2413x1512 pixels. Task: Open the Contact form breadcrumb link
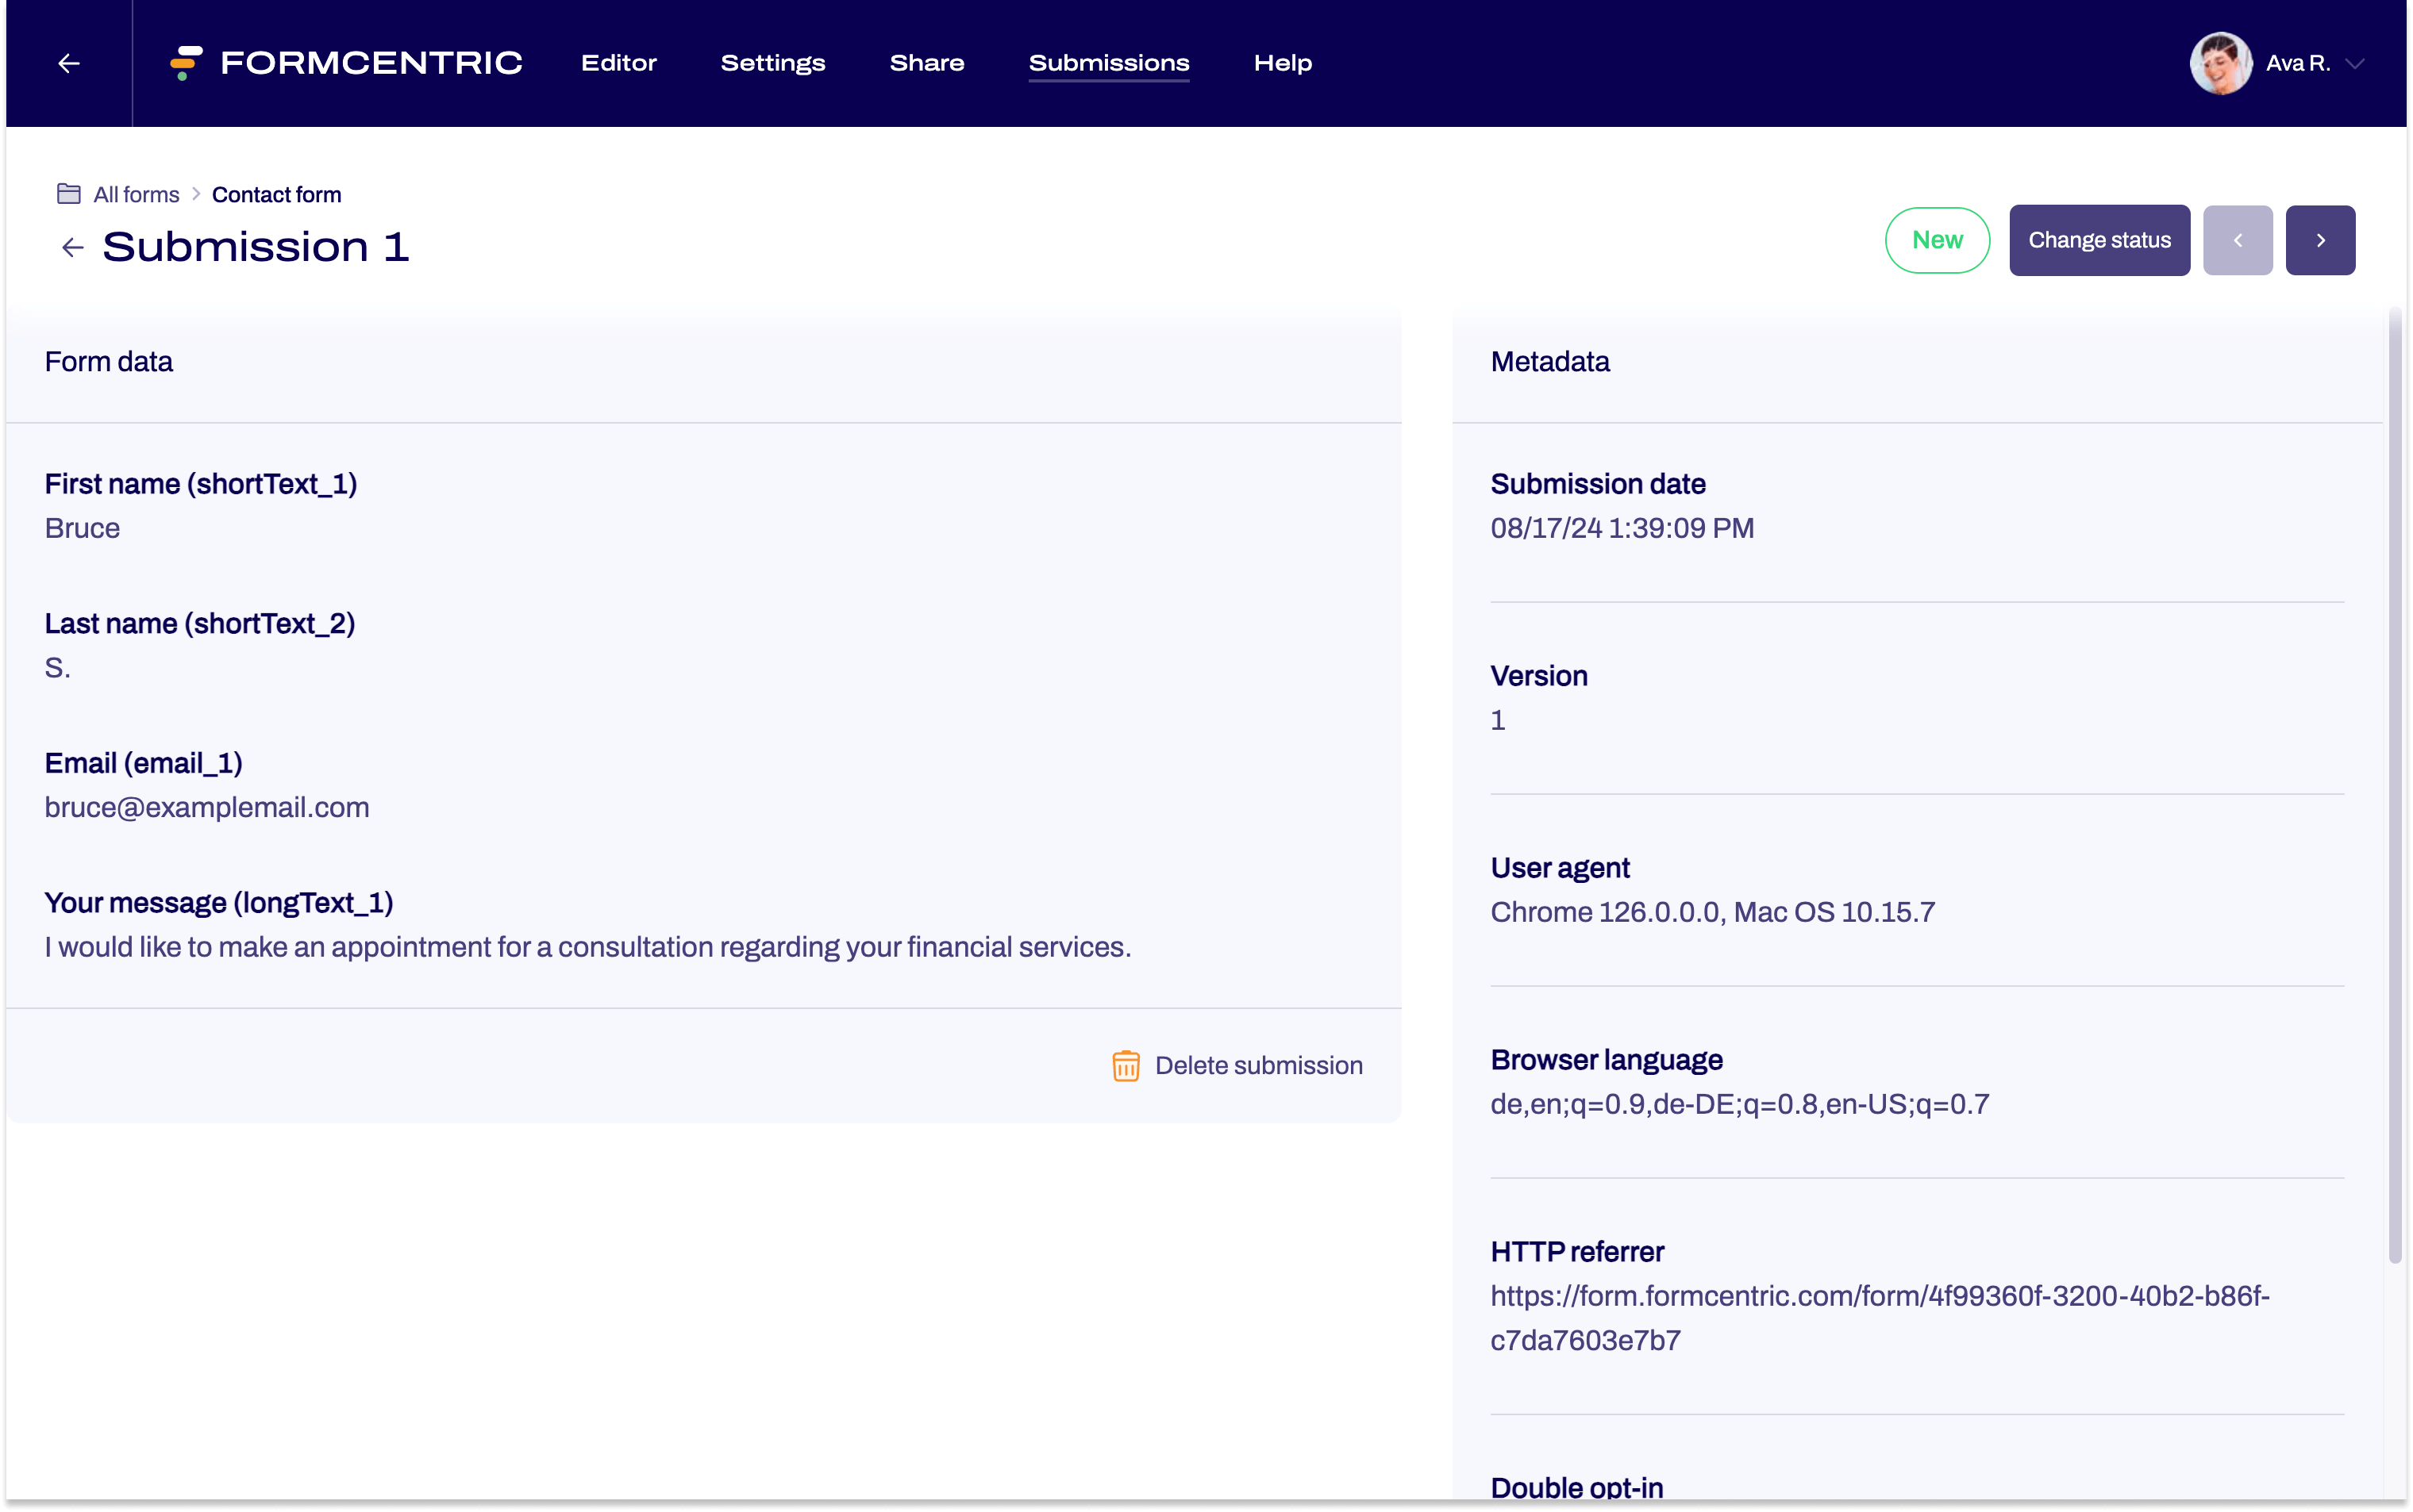277,193
